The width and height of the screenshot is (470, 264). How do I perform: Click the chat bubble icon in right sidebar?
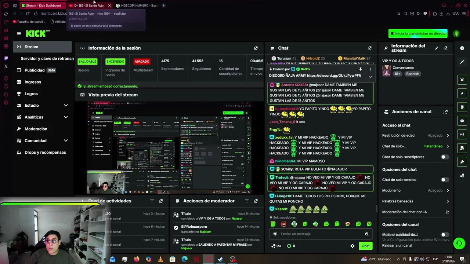[462, 121]
